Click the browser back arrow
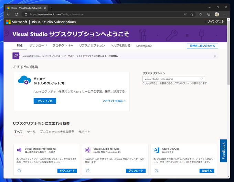The height and width of the screenshot is (182, 234). pos(9,14)
